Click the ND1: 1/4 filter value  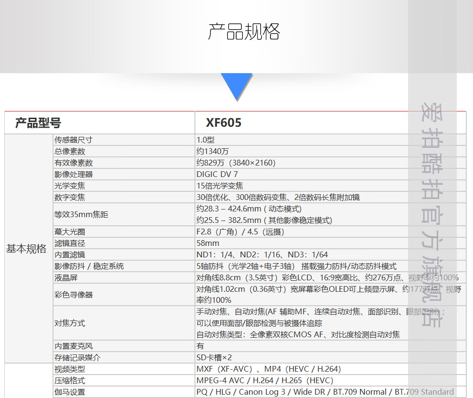tap(262, 254)
